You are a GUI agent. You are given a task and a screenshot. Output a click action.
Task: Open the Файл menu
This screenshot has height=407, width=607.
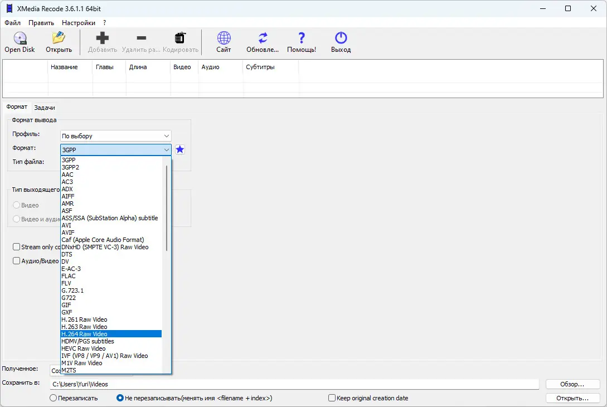(x=12, y=23)
